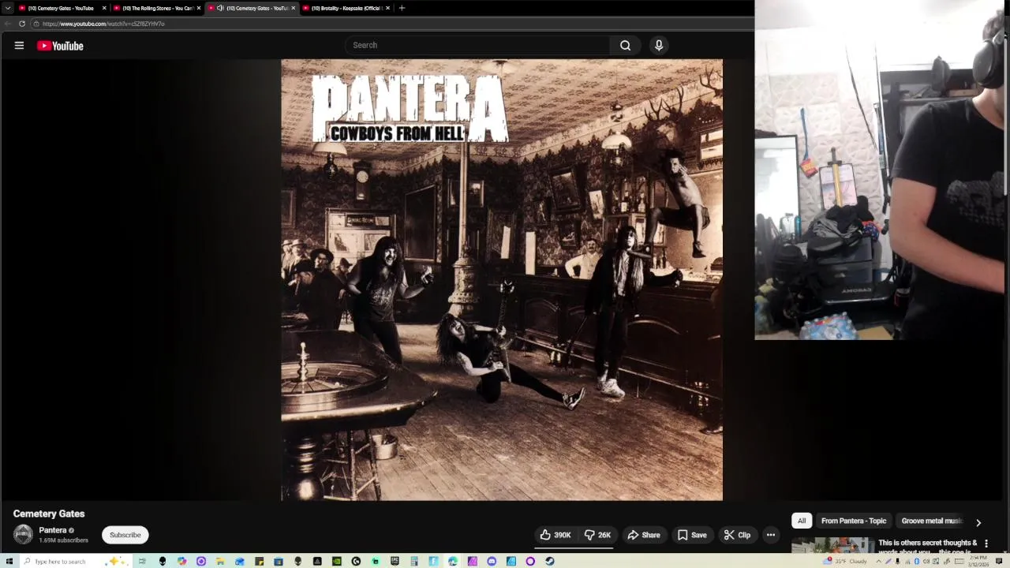Create a Clip of the video
This screenshot has width=1010, height=568.
click(737, 535)
